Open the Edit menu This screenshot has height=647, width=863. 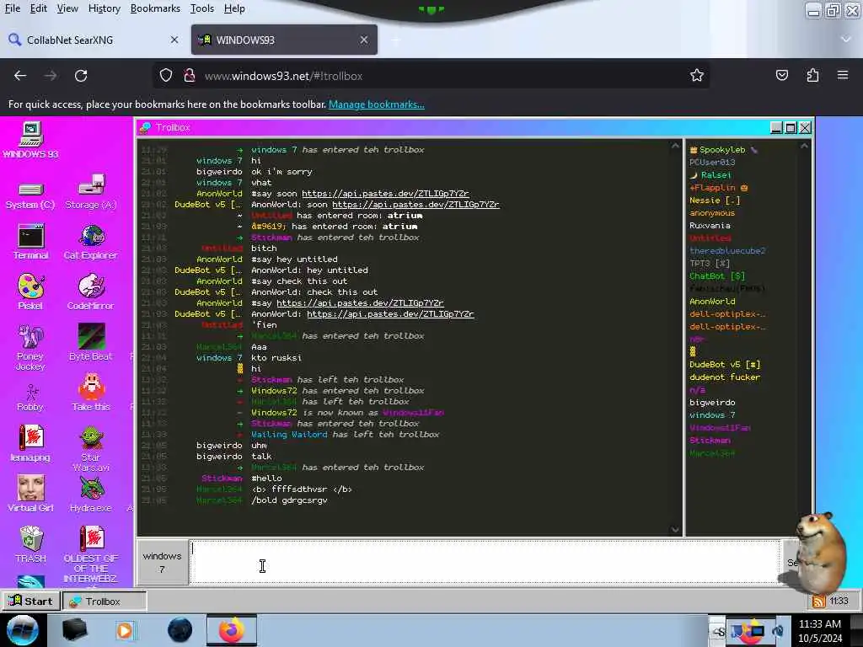coord(38,8)
